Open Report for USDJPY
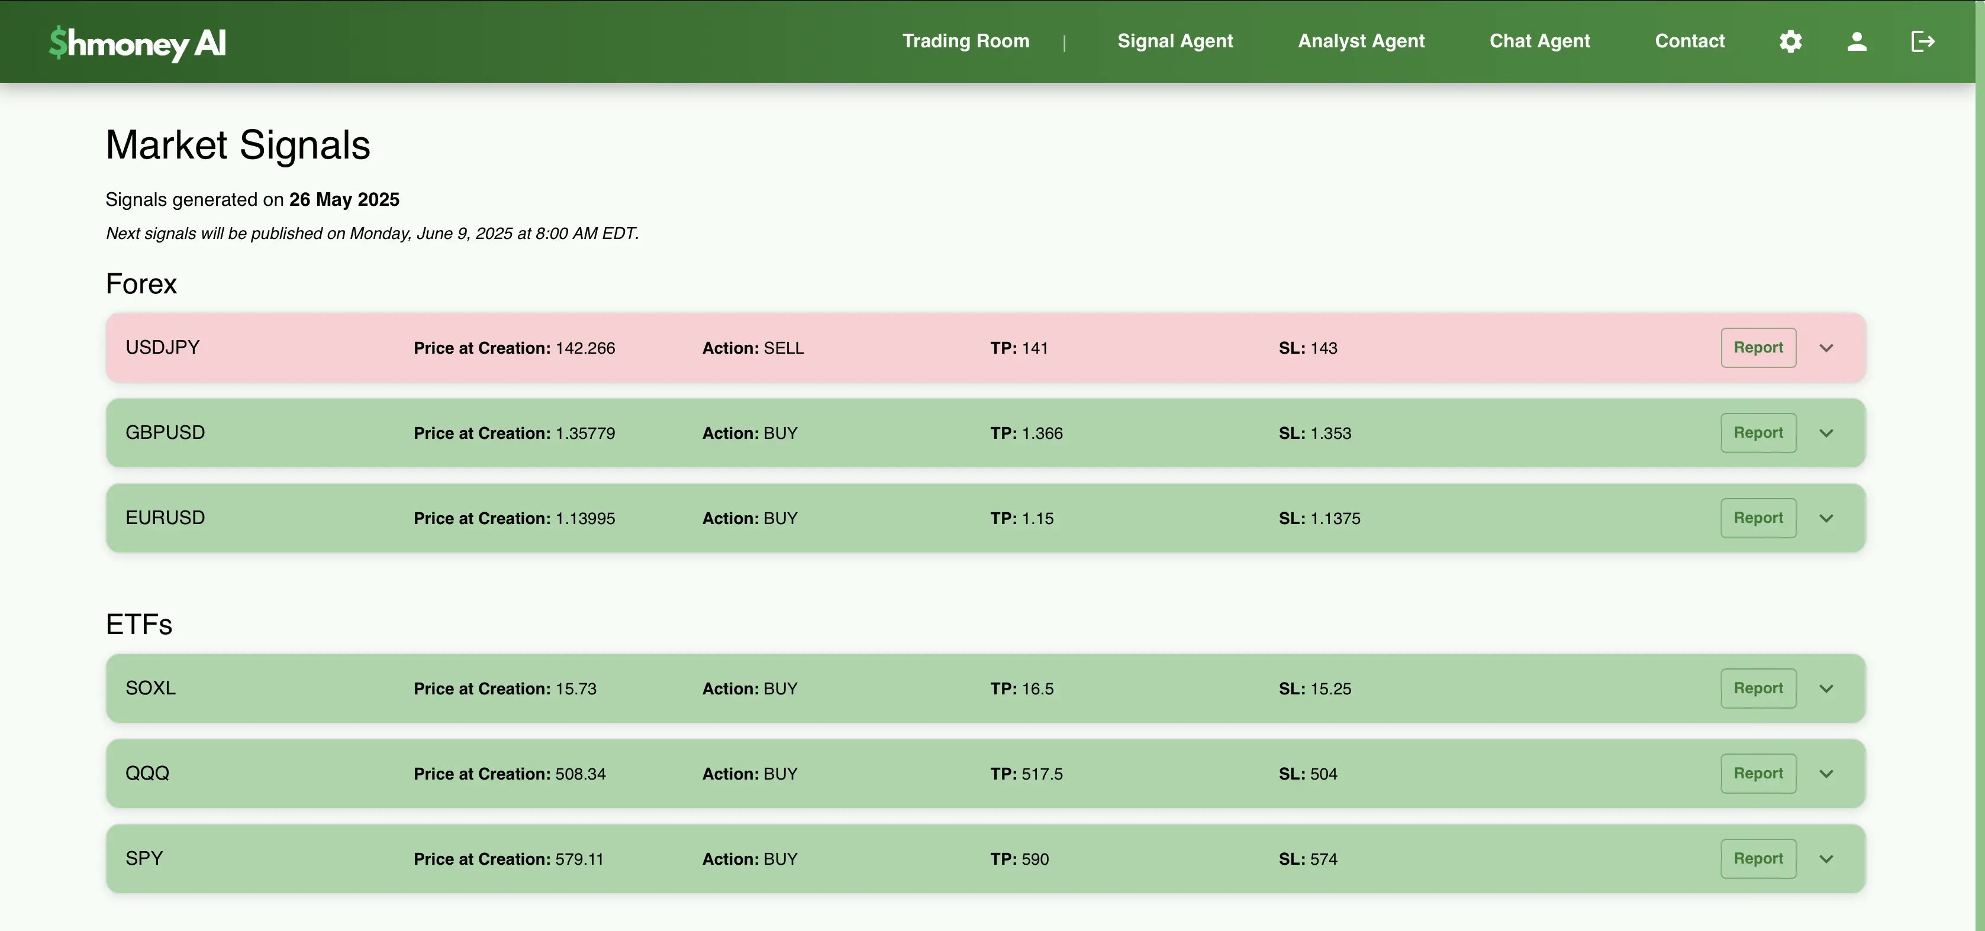Screen dimensions: 1985x931 [1758, 347]
